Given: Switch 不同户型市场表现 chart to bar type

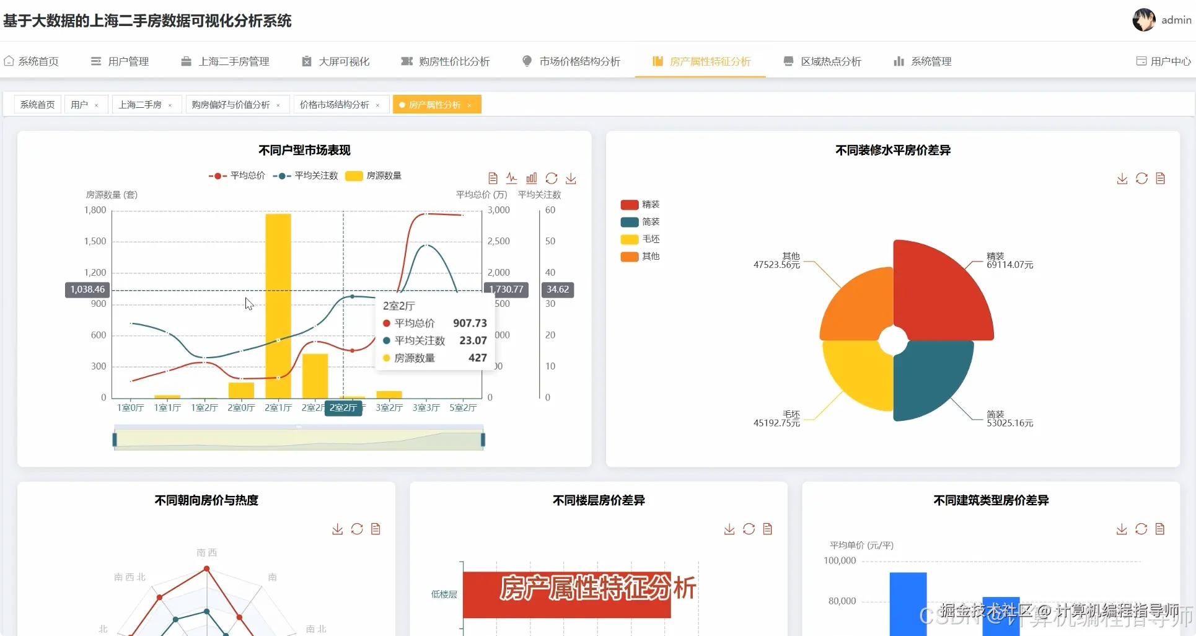Looking at the screenshot, I should (532, 179).
